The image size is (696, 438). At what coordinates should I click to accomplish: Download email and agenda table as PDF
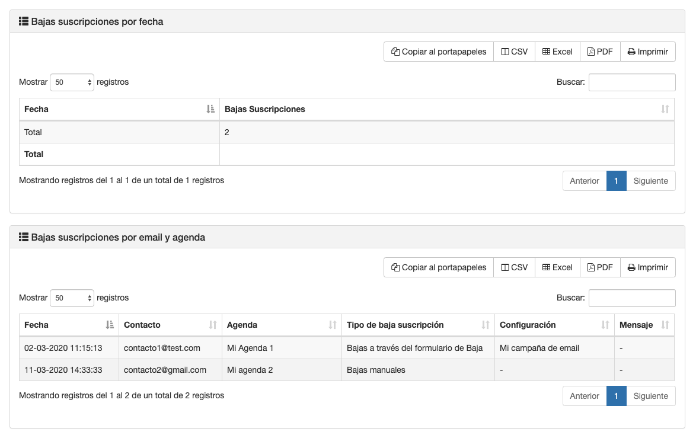[600, 267]
